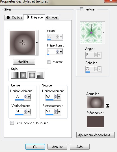Click the Précédente dark brown swatch

(x=95, y=122)
